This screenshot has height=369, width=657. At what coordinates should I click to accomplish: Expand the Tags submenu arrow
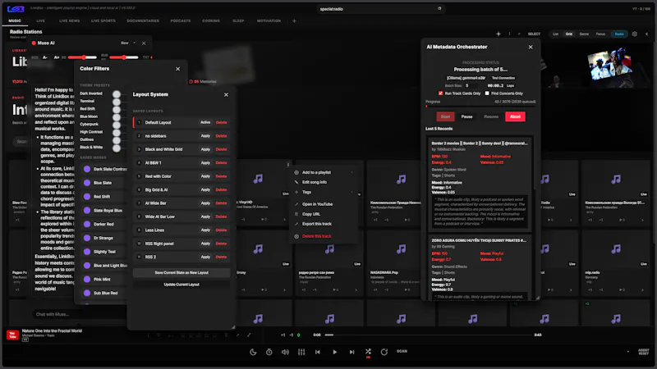click(351, 193)
